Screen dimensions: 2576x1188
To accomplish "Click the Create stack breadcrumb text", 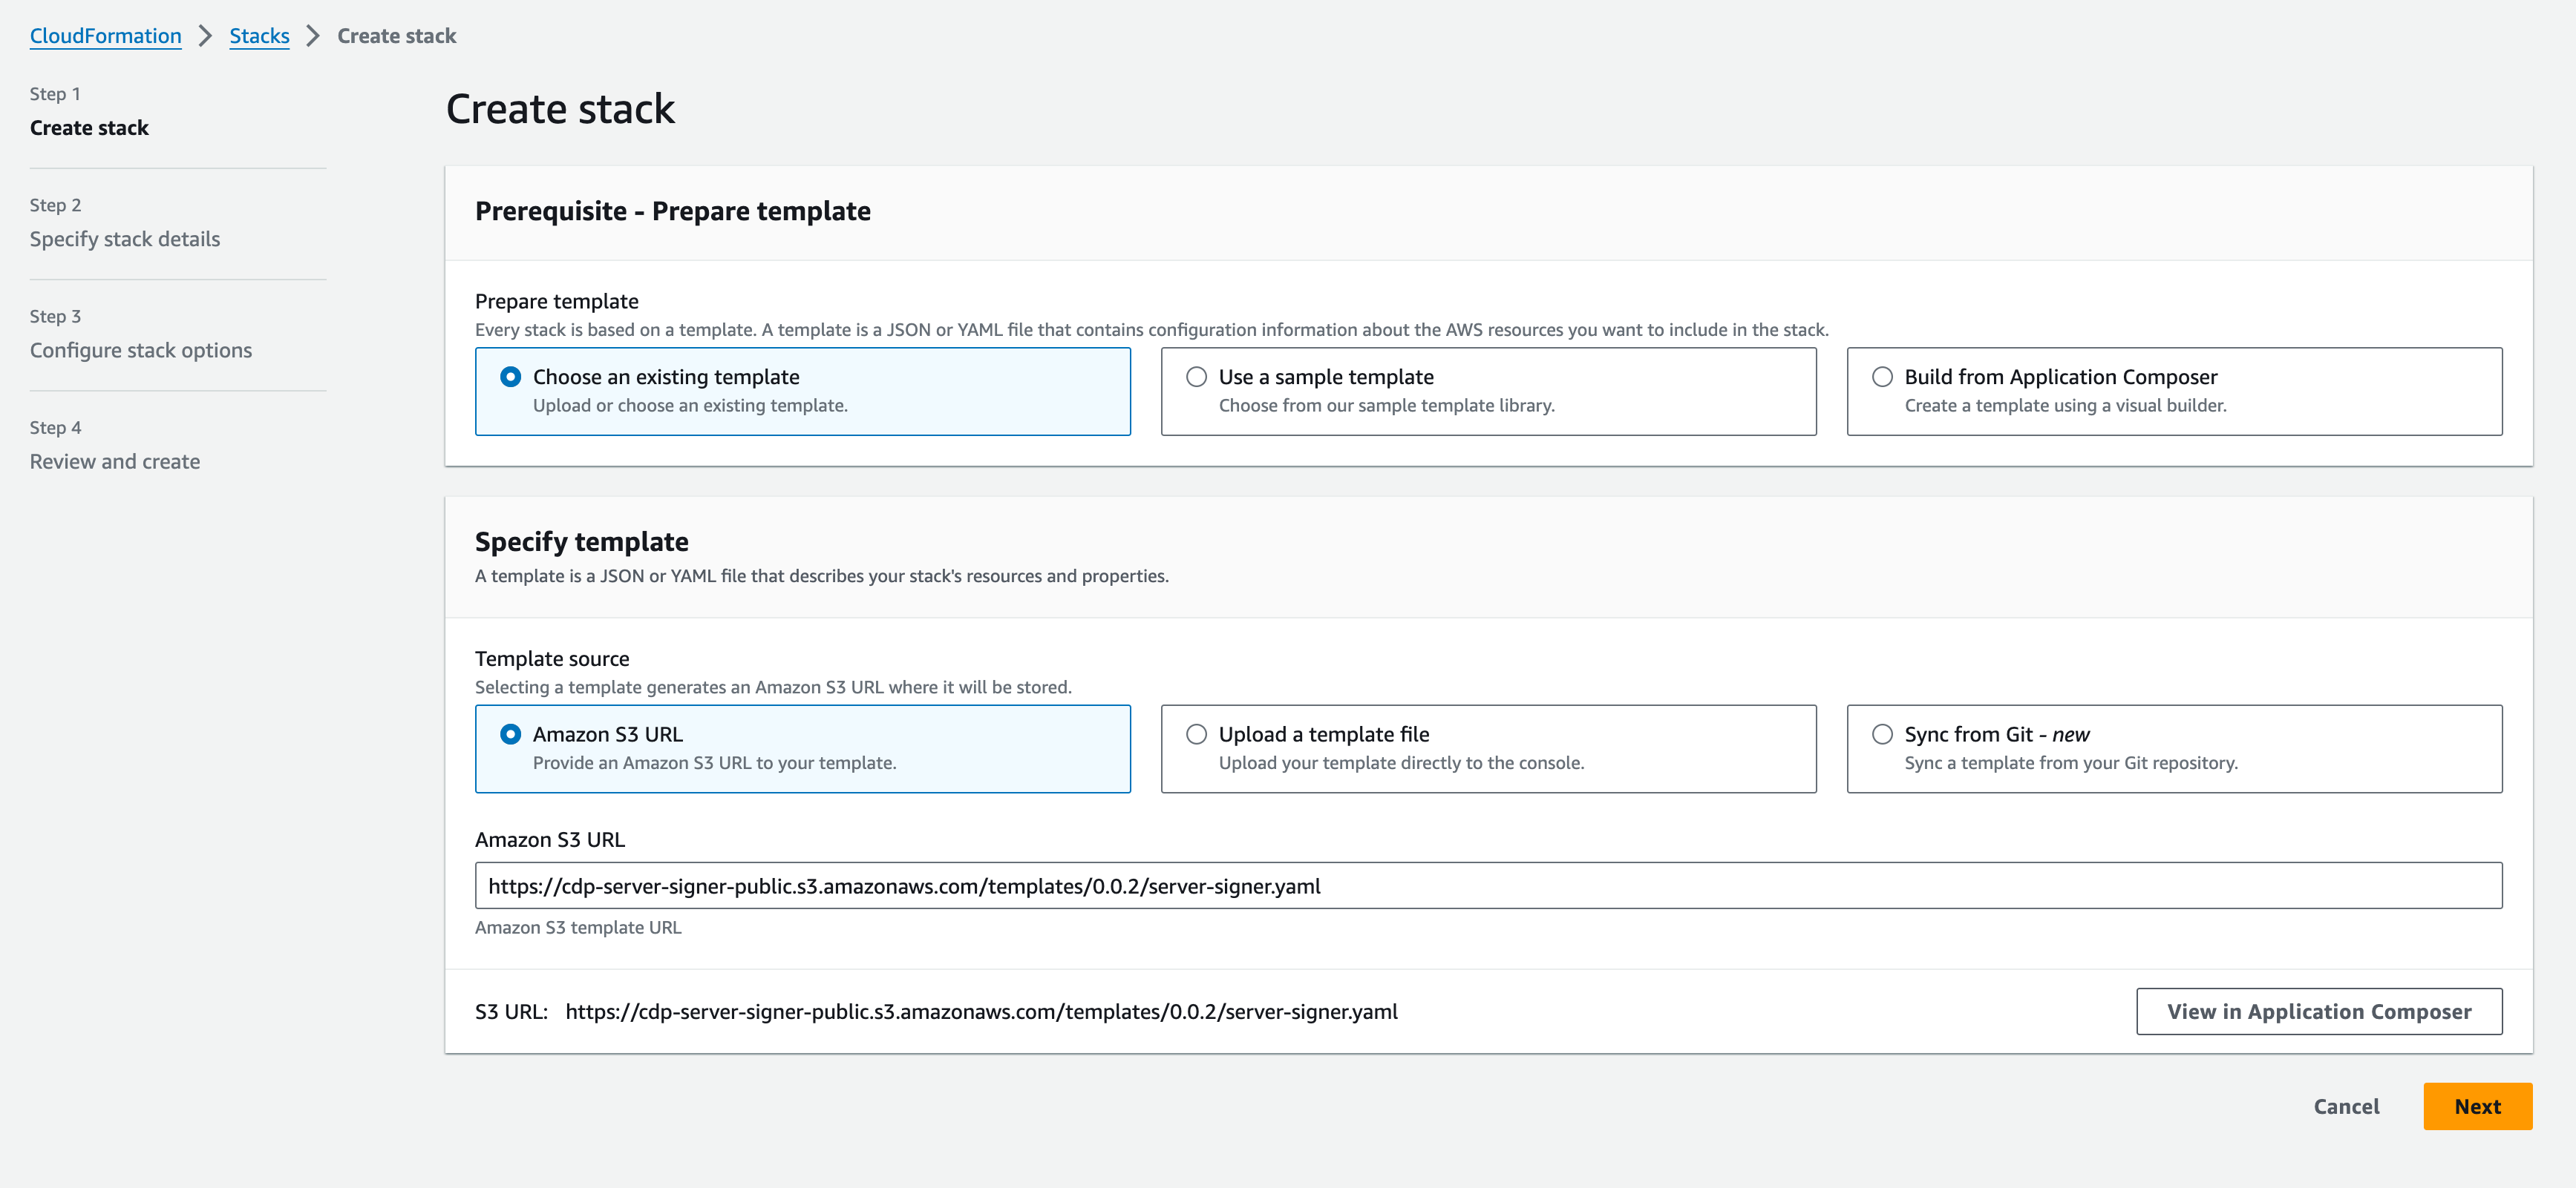I will pyautogui.click(x=396, y=36).
